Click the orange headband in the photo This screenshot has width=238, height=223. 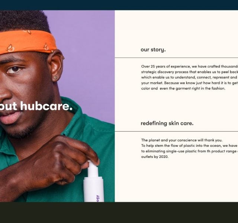[x=26, y=42]
